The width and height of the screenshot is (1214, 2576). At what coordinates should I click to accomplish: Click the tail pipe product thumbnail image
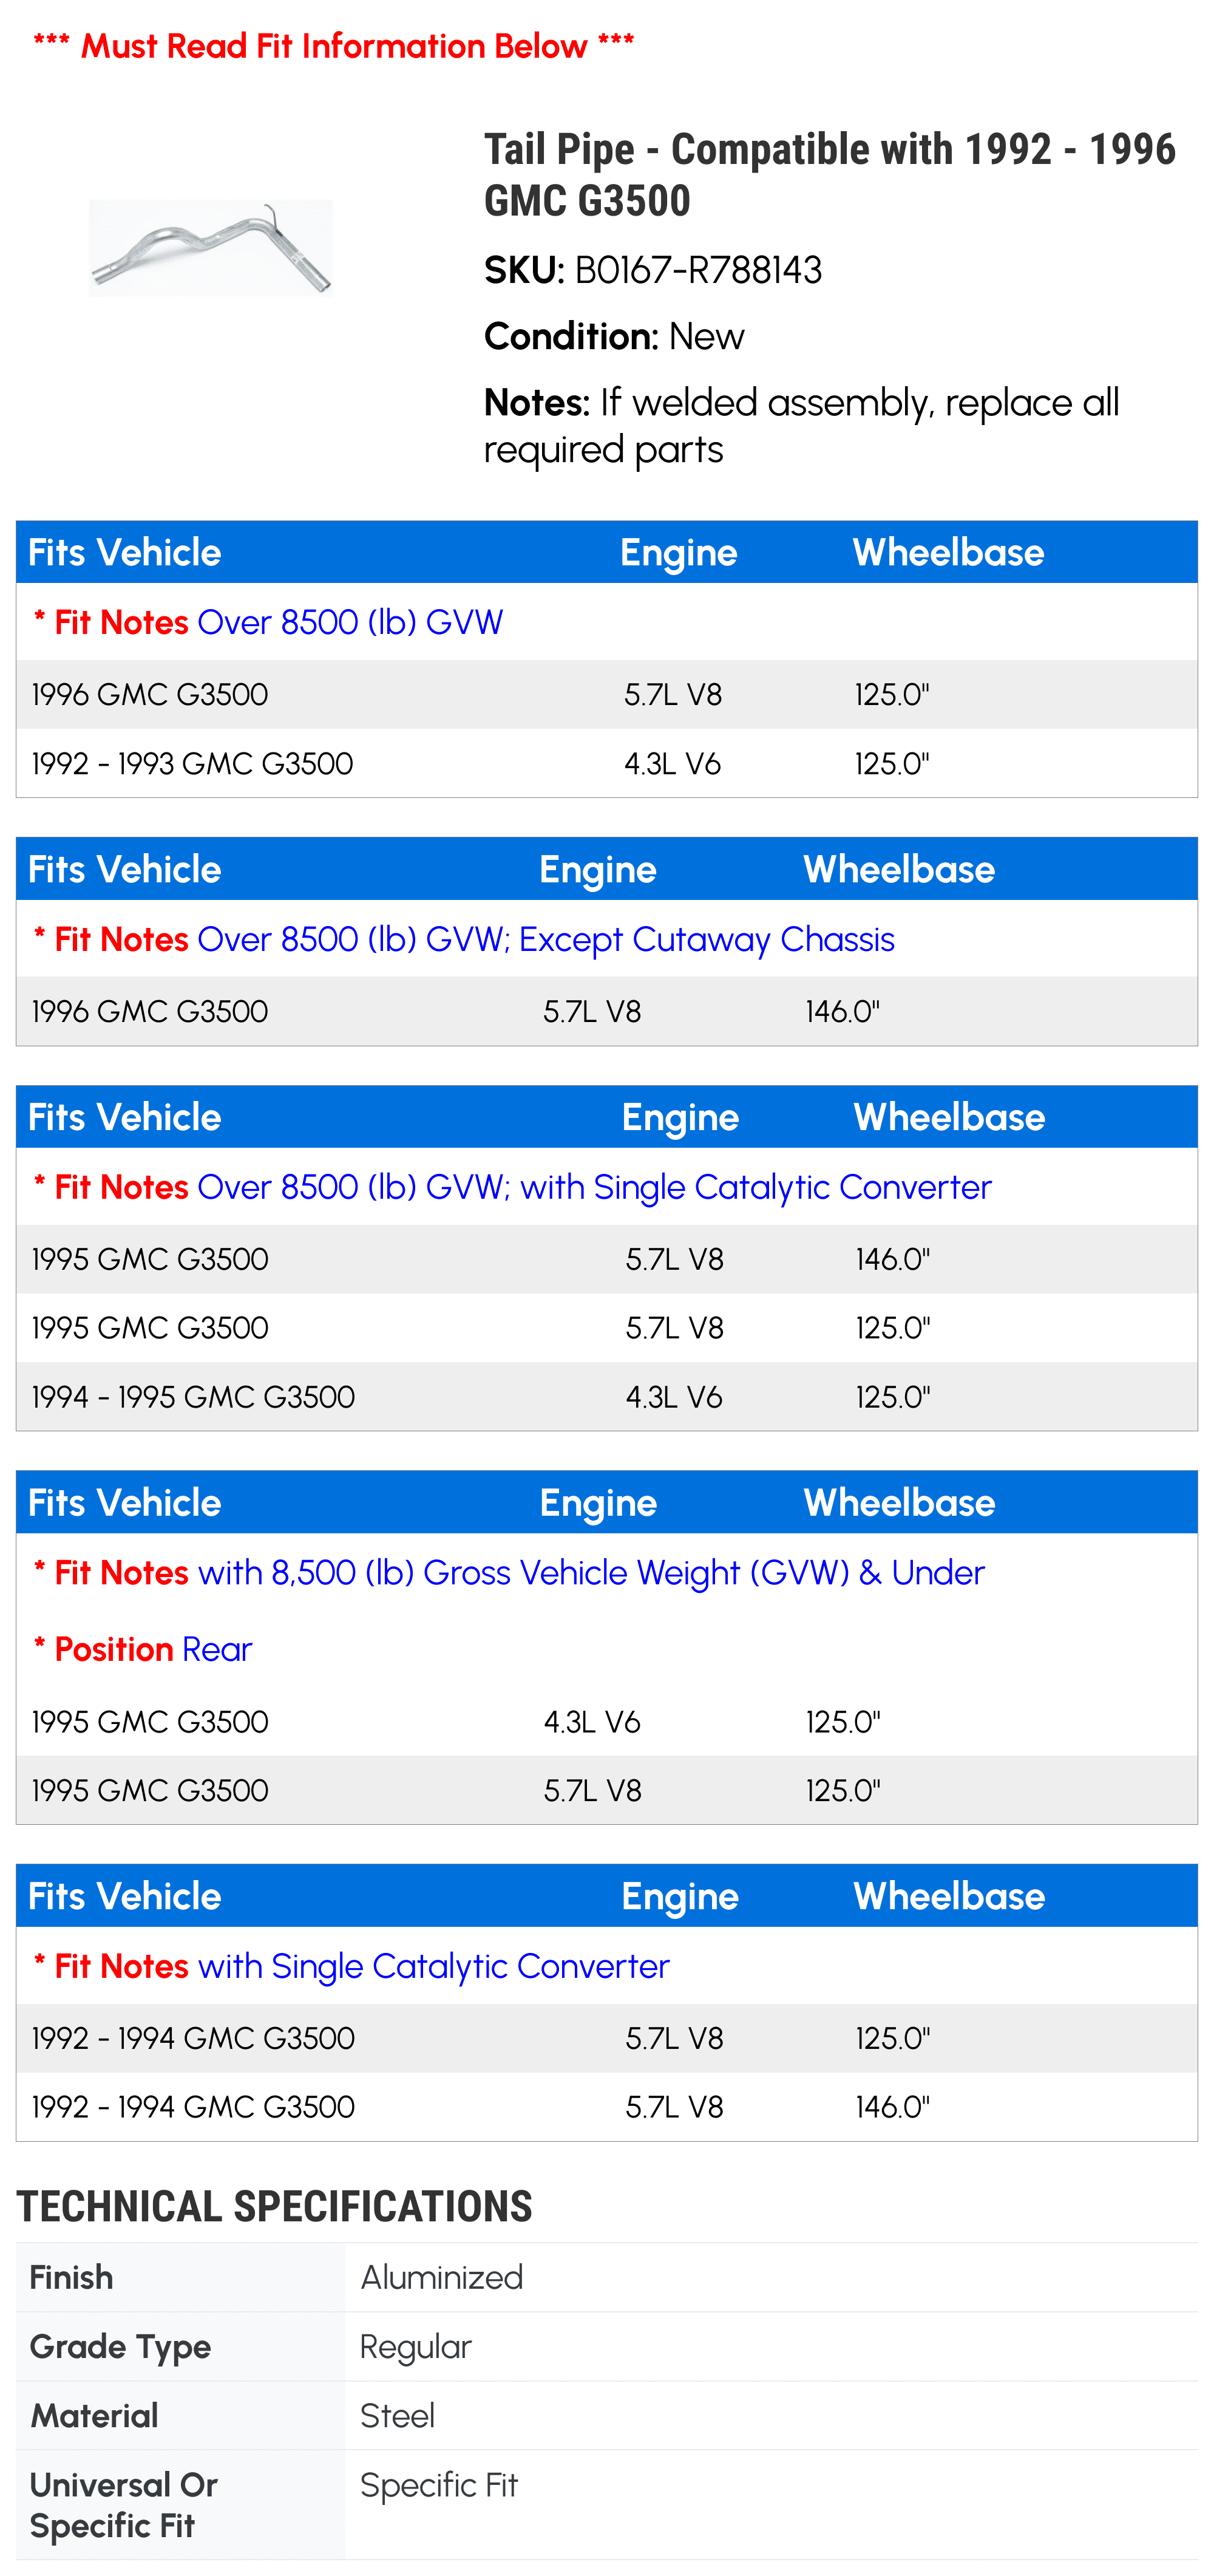tap(211, 247)
